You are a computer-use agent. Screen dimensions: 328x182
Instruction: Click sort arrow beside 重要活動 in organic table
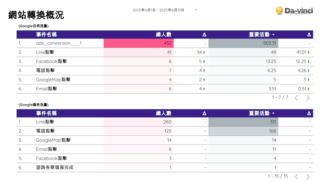click(x=273, y=34)
